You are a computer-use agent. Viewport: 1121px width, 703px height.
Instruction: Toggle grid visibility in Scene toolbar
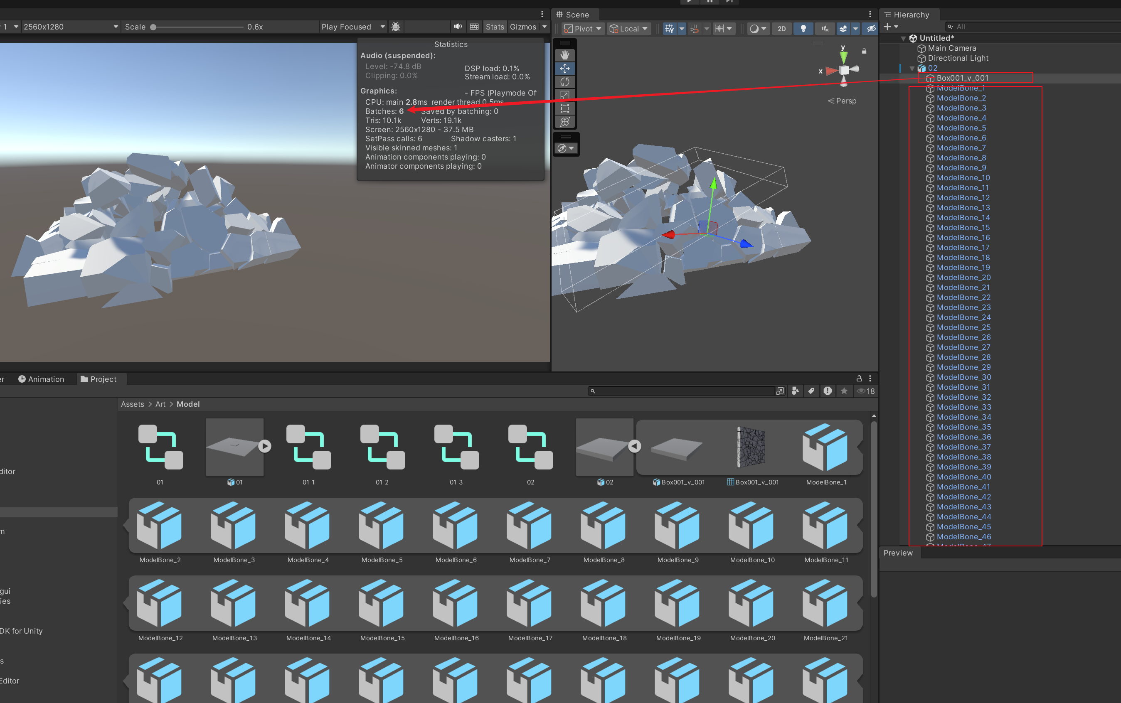pyautogui.click(x=669, y=28)
